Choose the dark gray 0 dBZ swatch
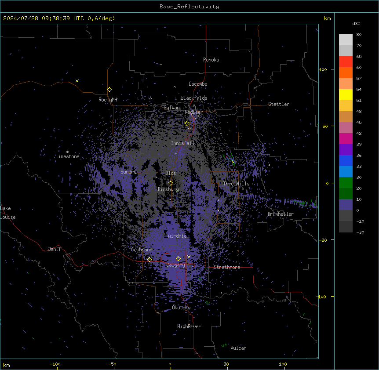 pyautogui.click(x=346, y=215)
